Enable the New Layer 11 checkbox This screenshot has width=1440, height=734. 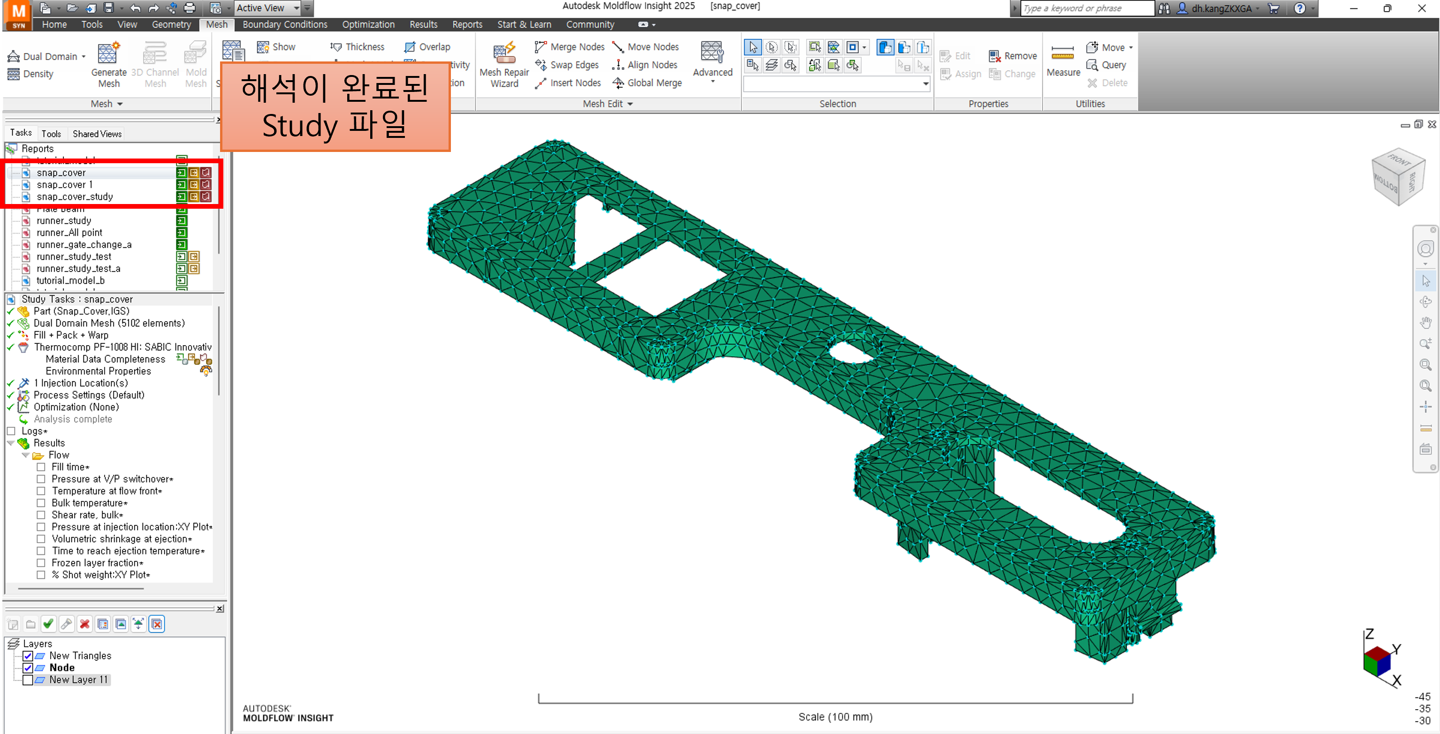28,680
